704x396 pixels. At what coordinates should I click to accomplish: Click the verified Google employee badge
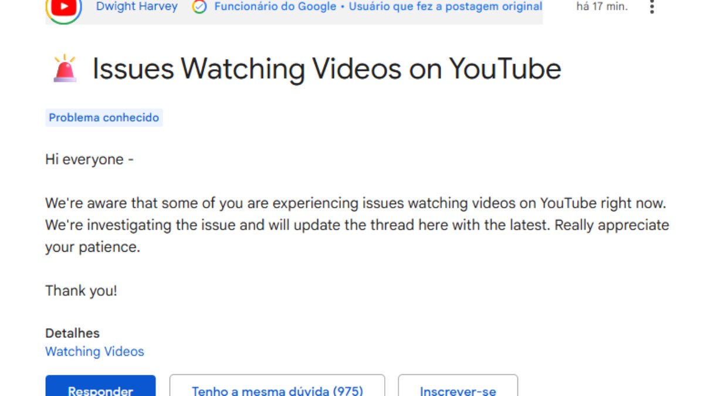click(x=199, y=7)
